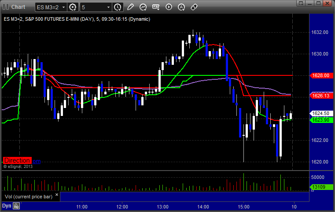335x212 pixels.
Task: Click the 1630.00 price axis label
Action: (x=320, y=54)
